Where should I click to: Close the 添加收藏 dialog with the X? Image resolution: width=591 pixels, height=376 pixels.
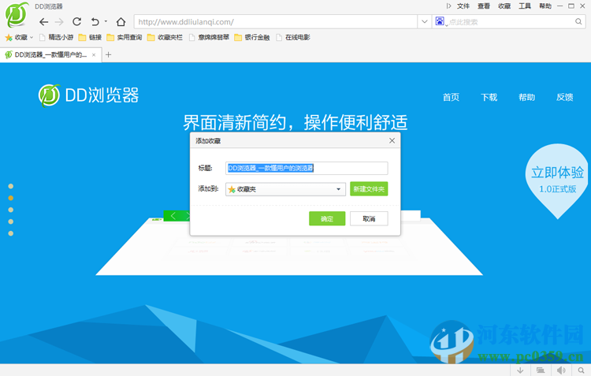click(x=392, y=140)
